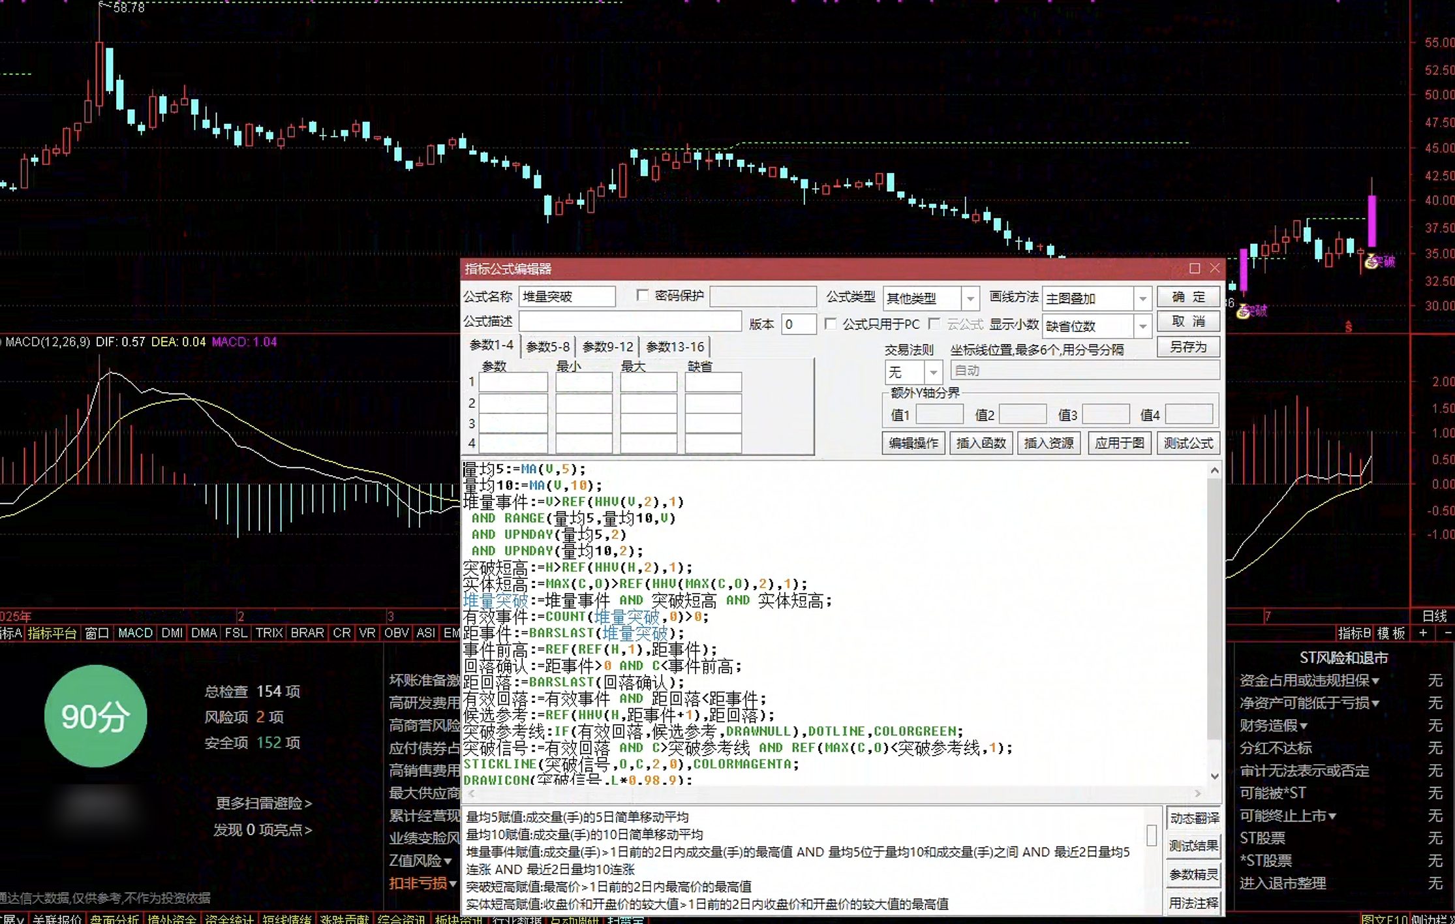Click horizontal scrollbar right arrow in editor
The image size is (1455, 924).
[x=1198, y=793]
